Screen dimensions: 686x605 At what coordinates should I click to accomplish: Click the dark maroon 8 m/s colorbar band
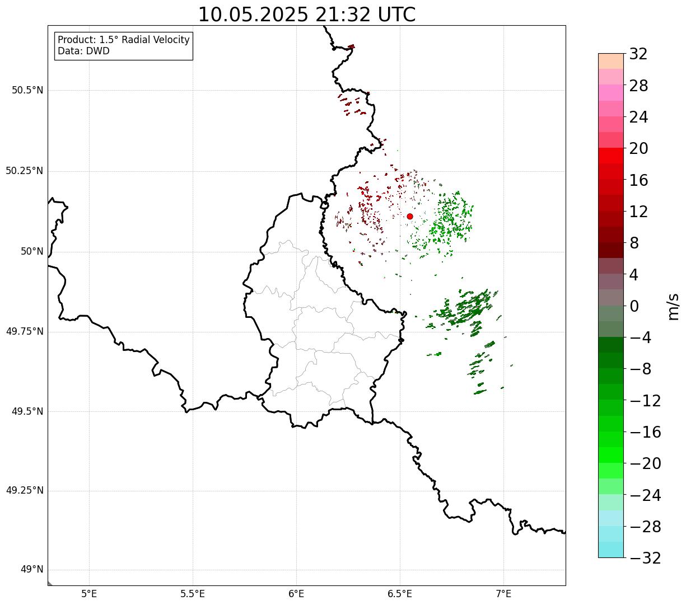pyautogui.click(x=611, y=250)
